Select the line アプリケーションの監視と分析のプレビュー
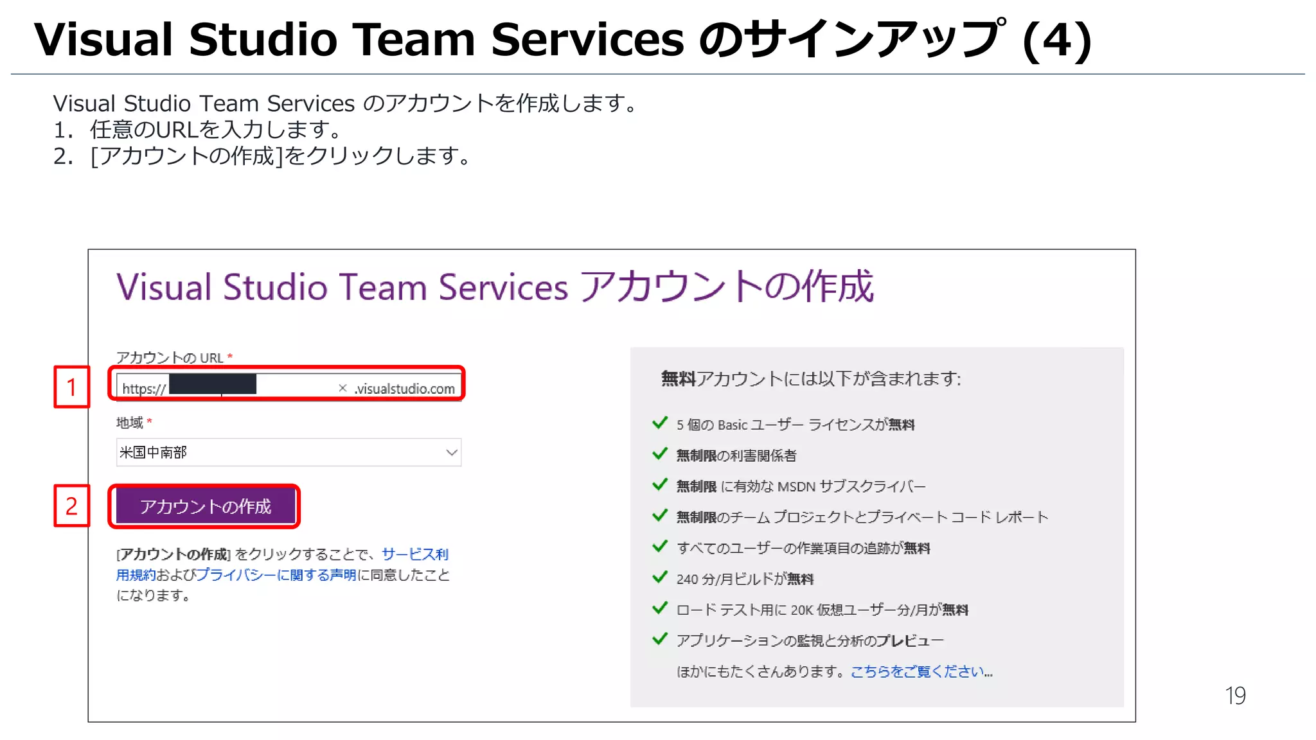 point(810,640)
